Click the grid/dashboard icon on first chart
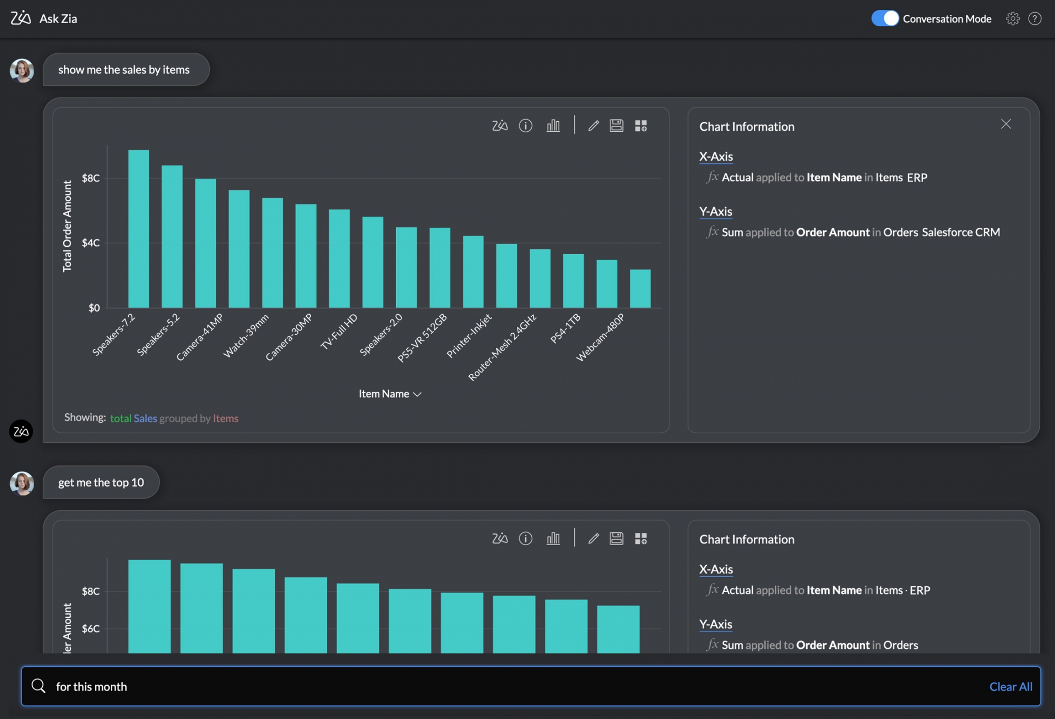The width and height of the screenshot is (1055, 719). pos(640,125)
